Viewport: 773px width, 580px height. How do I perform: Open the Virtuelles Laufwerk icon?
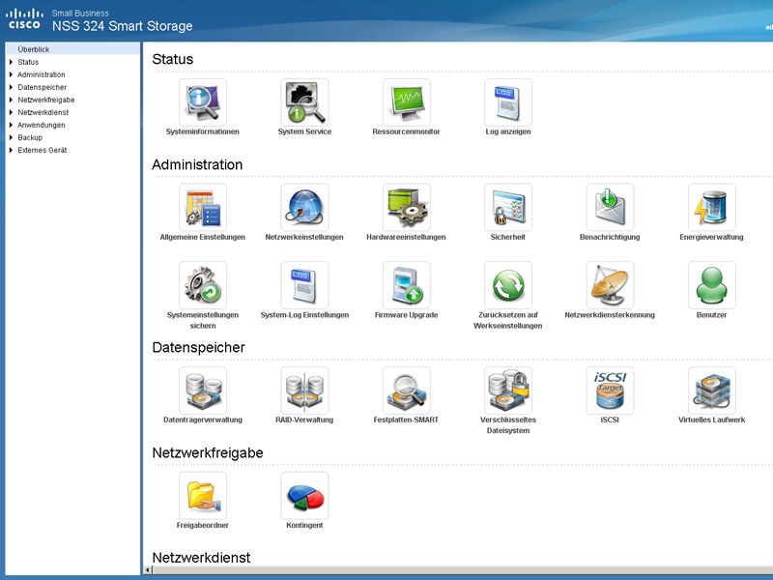point(712,391)
